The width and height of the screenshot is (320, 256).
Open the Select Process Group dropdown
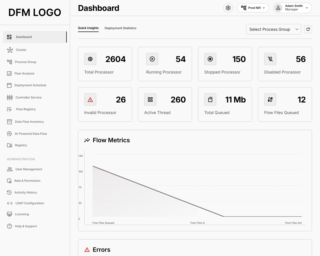coord(273,29)
